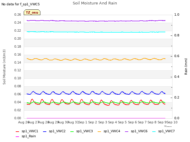Click the 0.0 rain axis label
Screen dimensions: 190x142
coord(177,118)
